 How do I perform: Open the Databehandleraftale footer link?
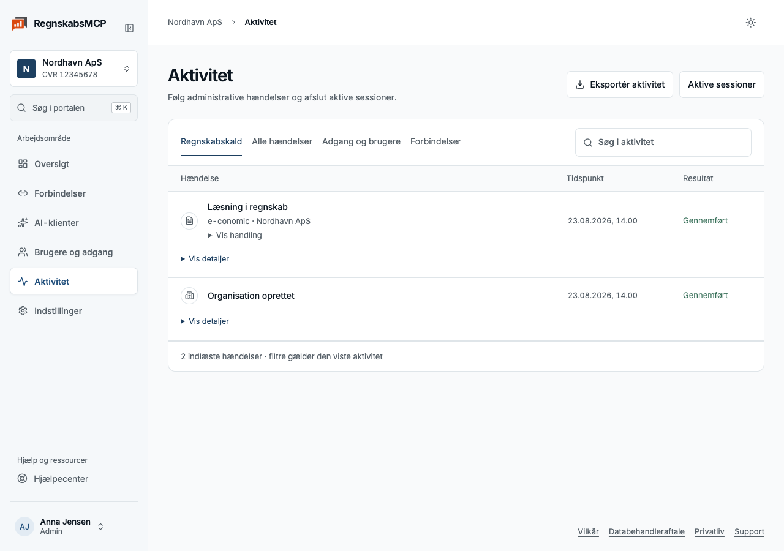[x=647, y=531]
